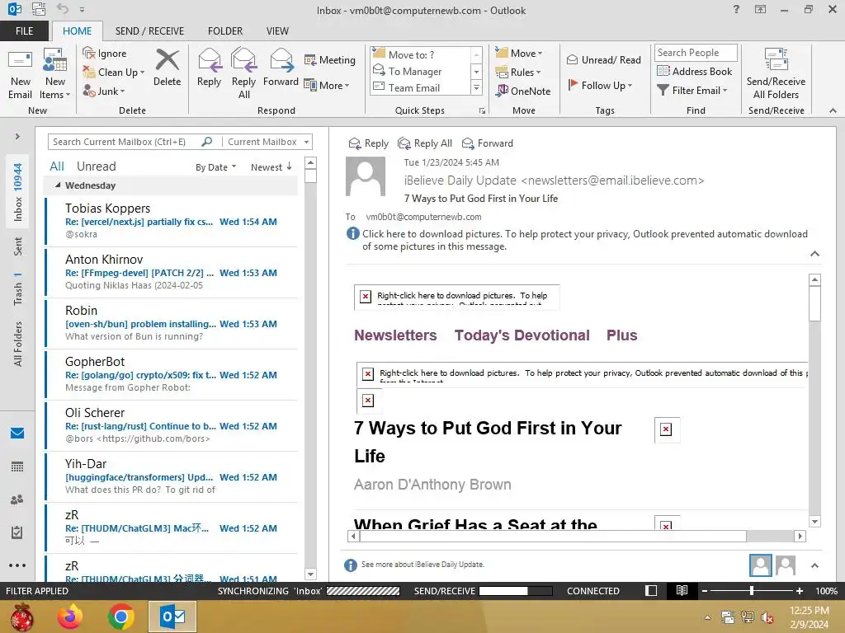Image resolution: width=845 pixels, height=633 pixels.
Task: Switch to the VIEW tab
Action: (x=277, y=31)
